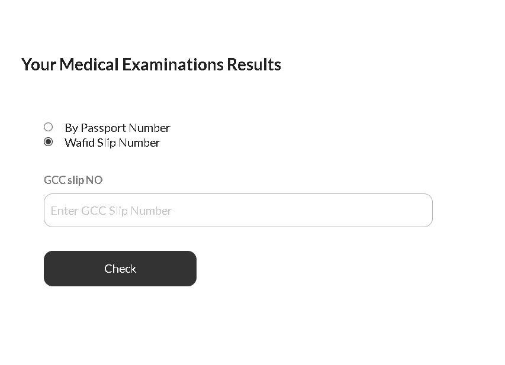This screenshot has width=505, height=365.
Task: Click the word 'Passport' in first option
Action: coord(103,128)
